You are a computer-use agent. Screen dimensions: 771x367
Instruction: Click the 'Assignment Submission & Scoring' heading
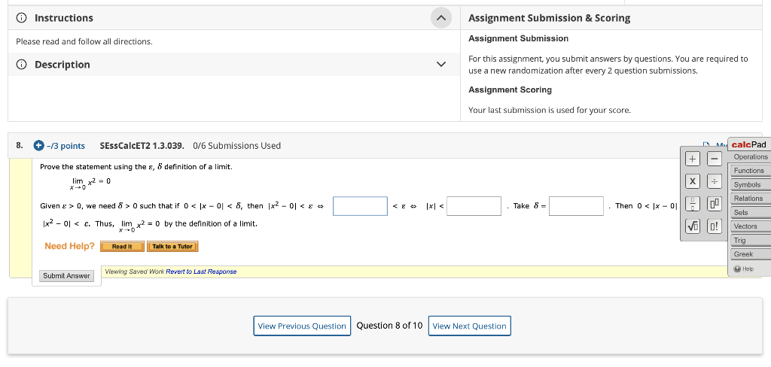pos(549,18)
